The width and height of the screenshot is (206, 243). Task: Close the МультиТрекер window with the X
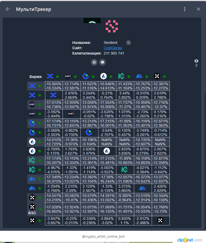(198, 9)
